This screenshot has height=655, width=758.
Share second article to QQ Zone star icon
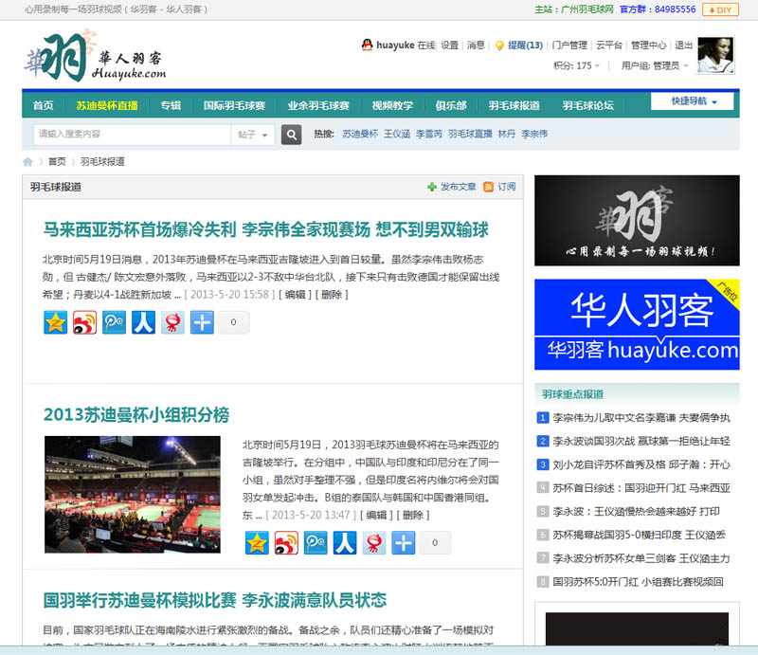257,543
